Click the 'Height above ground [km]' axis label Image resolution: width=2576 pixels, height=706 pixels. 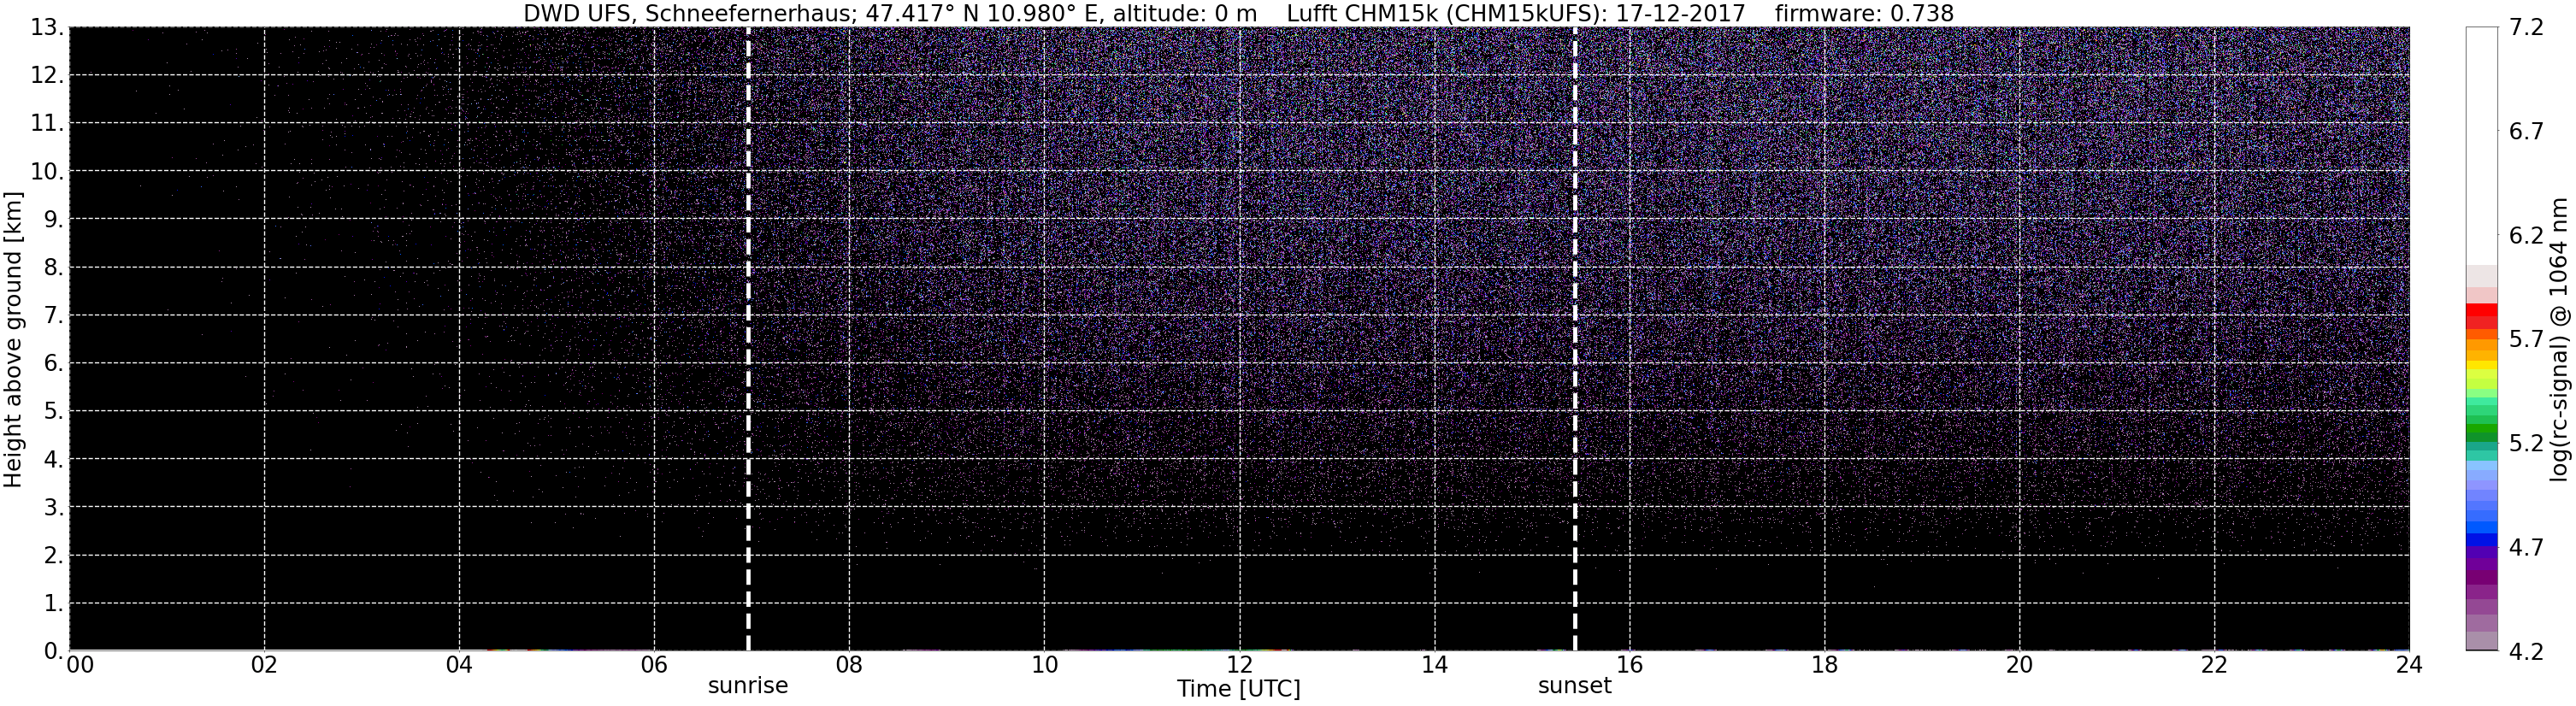13,339
